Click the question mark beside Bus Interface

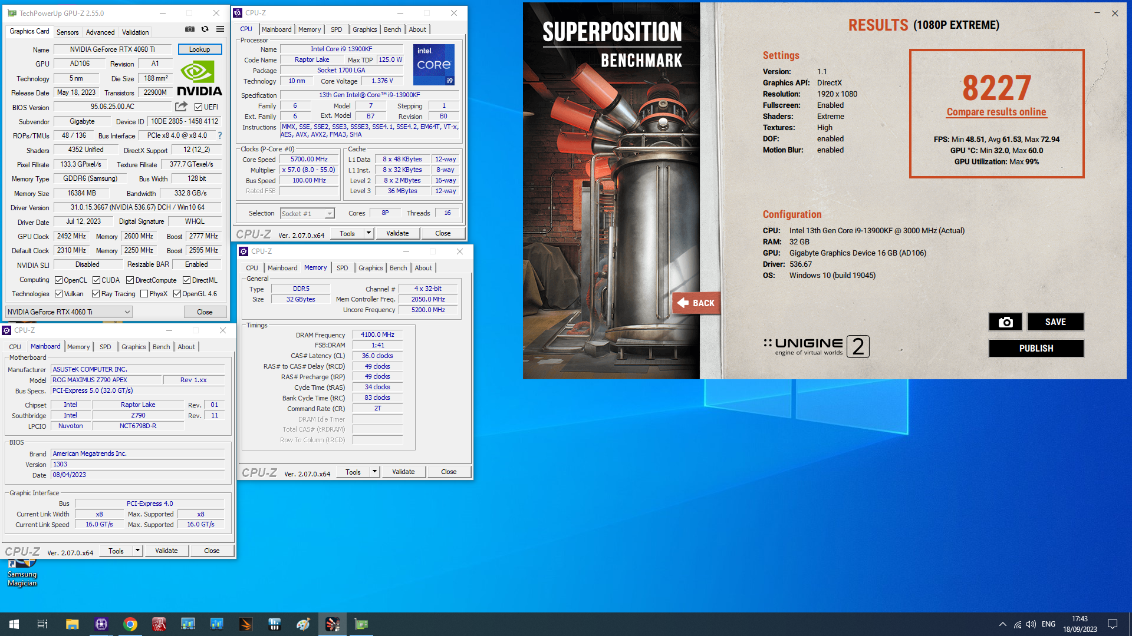[220, 135]
